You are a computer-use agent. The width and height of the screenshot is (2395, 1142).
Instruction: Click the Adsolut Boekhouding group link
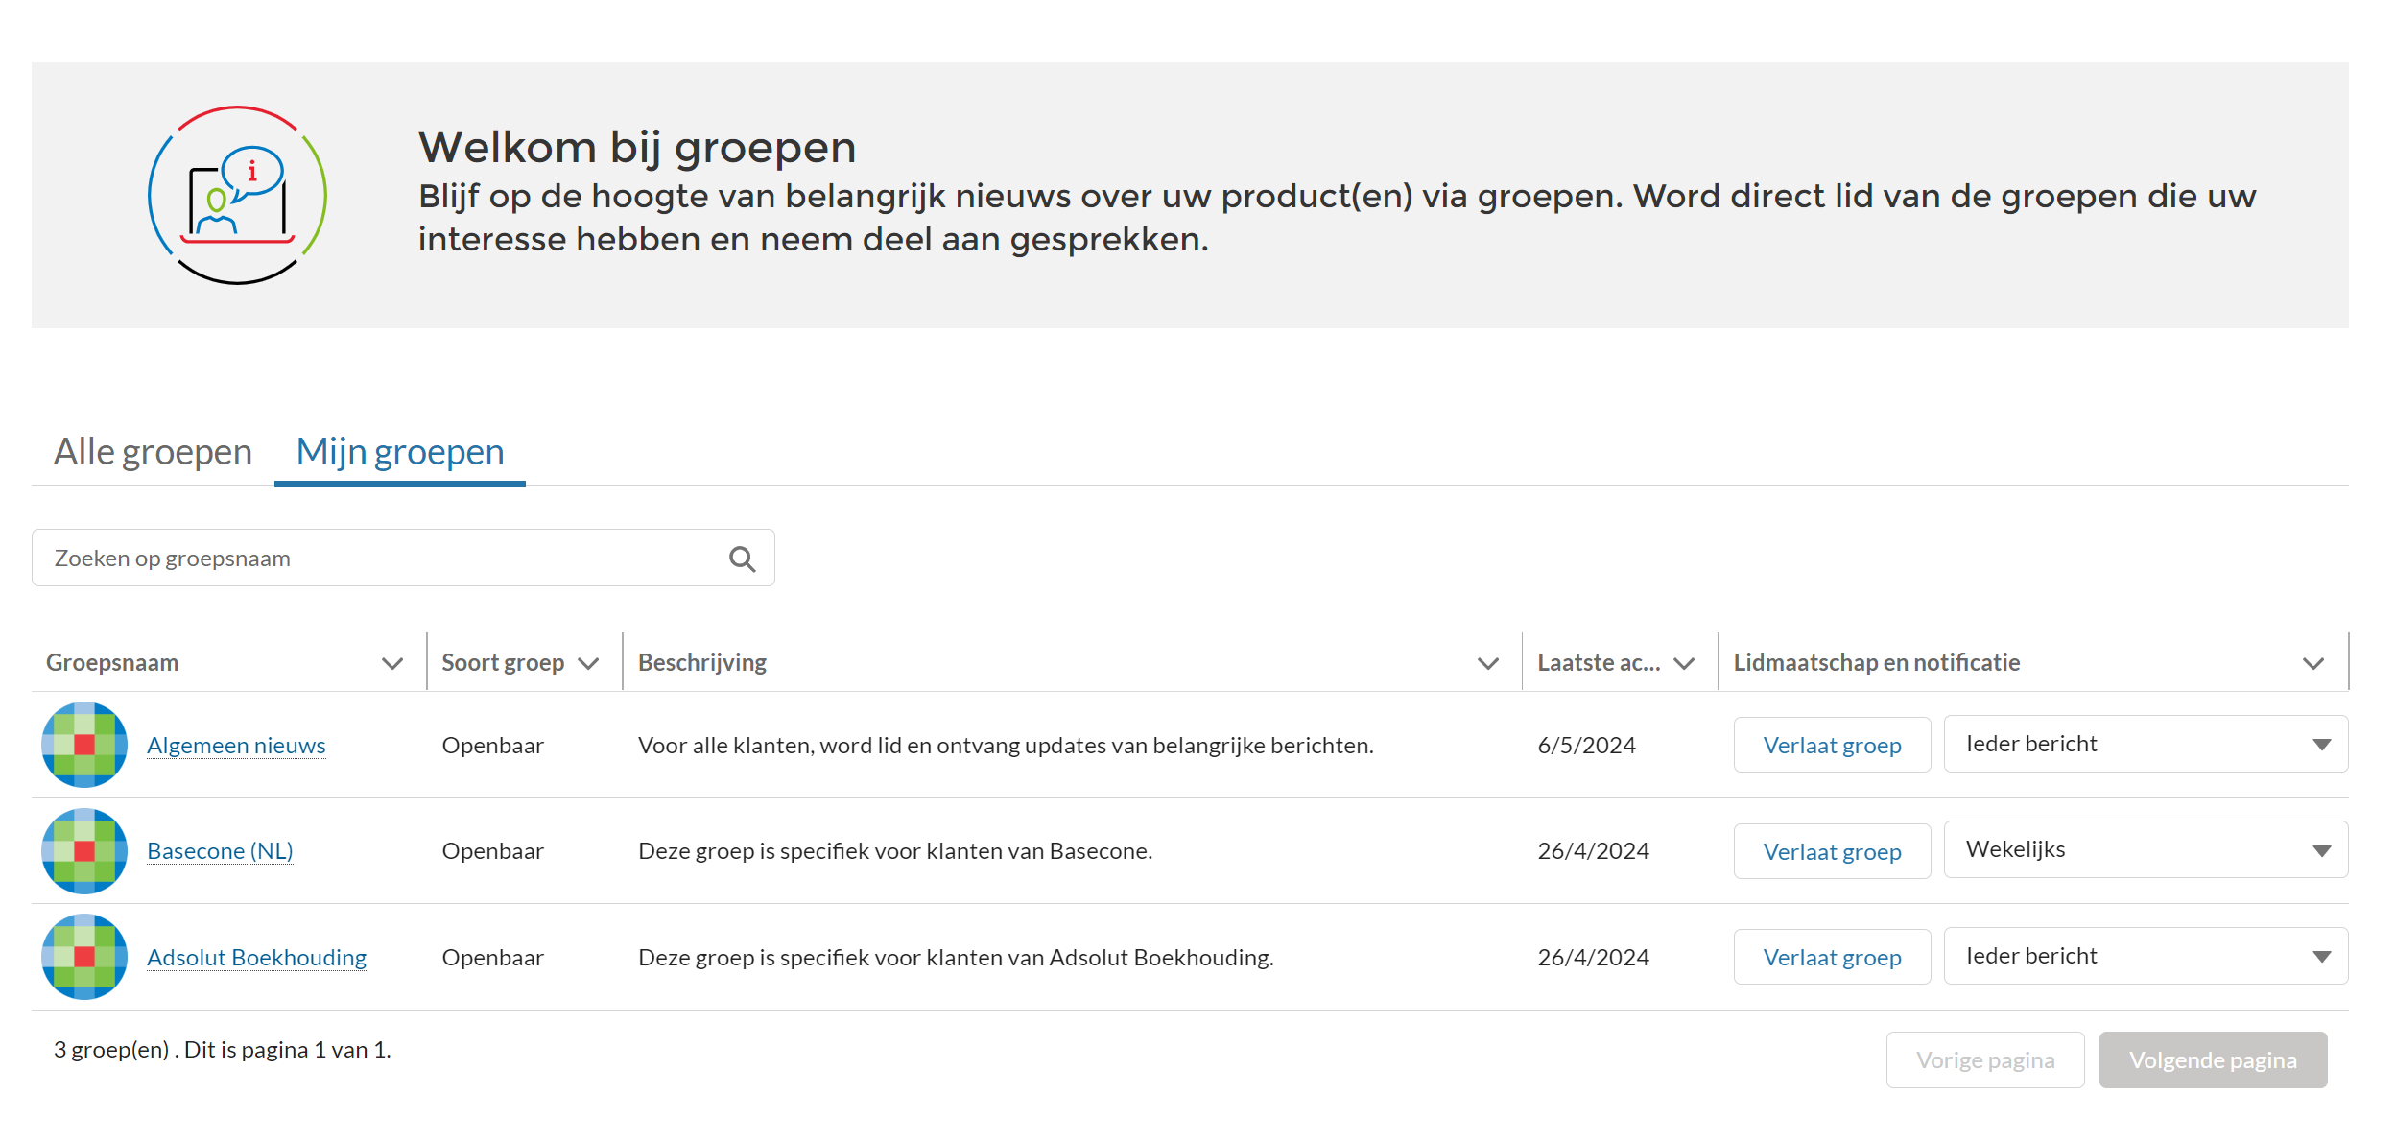pos(256,957)
